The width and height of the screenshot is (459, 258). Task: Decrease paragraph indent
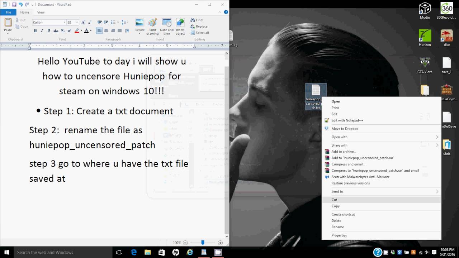click(x=99, y=22)
